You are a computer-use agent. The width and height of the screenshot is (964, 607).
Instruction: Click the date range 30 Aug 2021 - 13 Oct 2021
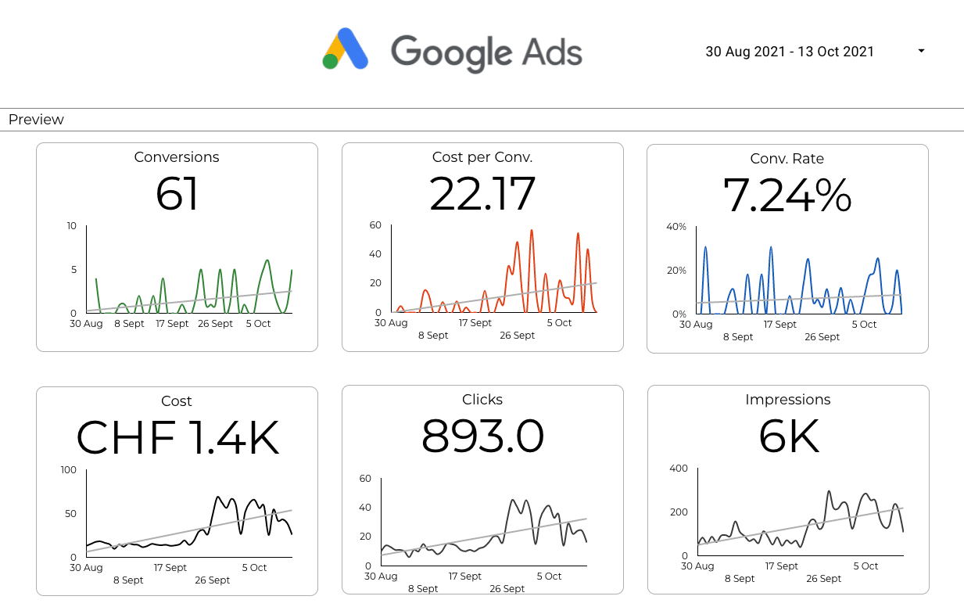tap(790, 52)
